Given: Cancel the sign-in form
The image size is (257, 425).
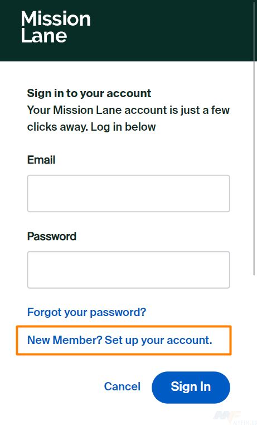Looking at the screenshot, I should coord(122,386).
